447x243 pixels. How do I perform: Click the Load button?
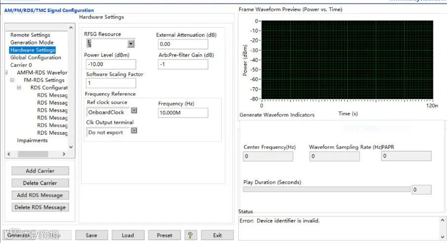point(128,235)
